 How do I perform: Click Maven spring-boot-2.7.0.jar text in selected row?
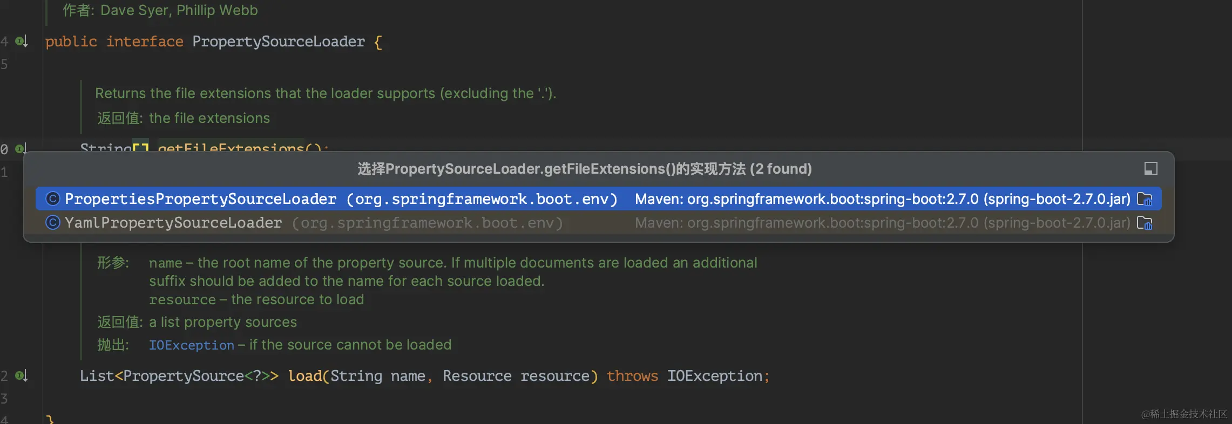[883, 199]
